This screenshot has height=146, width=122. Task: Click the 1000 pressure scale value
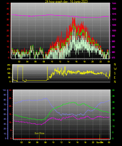click(114, 31)
